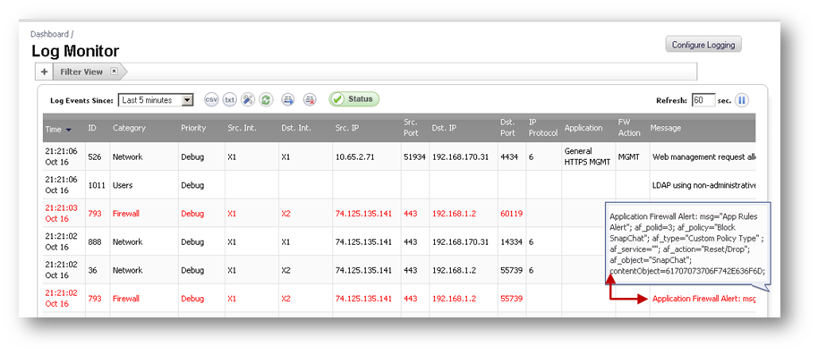This screenshot has height=355, width=818.
Task: Click the General HTTPS MGMT application cell
Action: (x=587, y=156)
